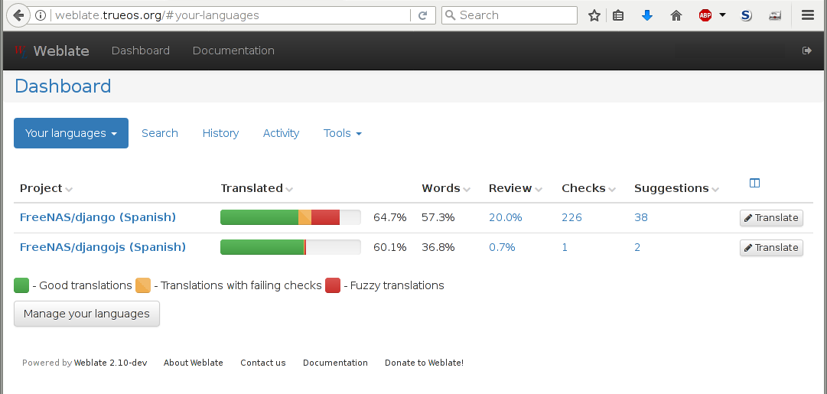Open the 38 suggestions link
827x394 pixels.
click(x=641, y=217)
